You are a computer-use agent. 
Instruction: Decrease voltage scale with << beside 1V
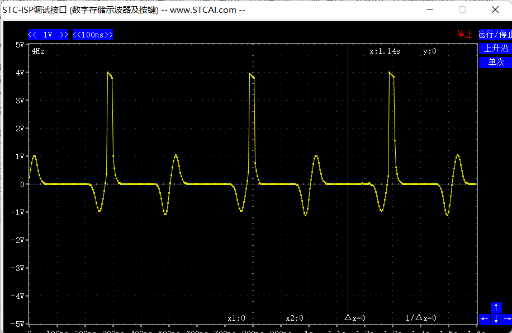coord(33,35)
